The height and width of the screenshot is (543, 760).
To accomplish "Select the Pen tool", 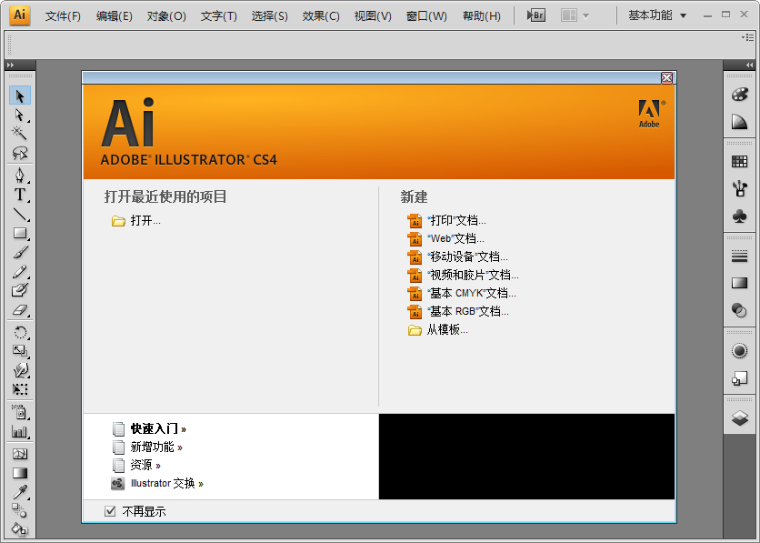I will [x=20, y=175].
